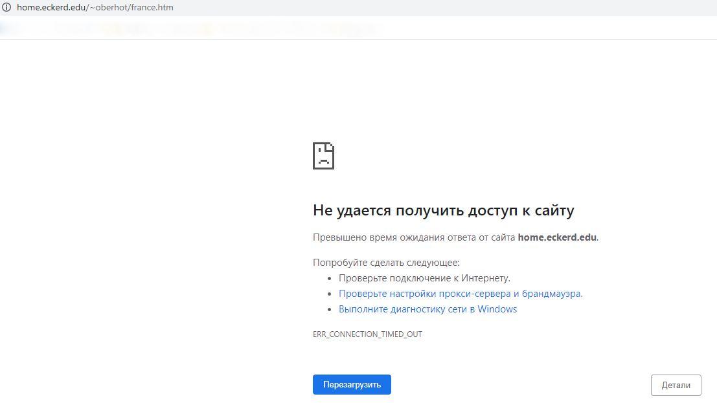Click the sad page error icon
The image size is (717, 403).
pyautogui.click(x=323, y=156)
